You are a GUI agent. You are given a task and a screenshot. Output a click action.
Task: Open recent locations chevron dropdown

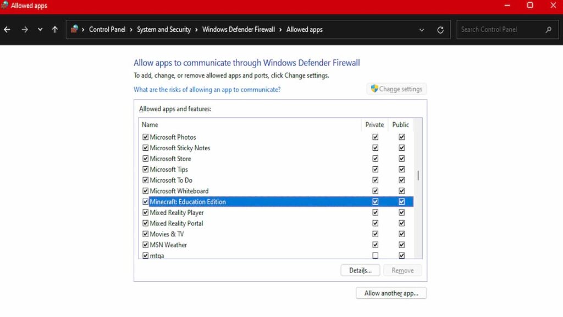click(x=40, y=30)
